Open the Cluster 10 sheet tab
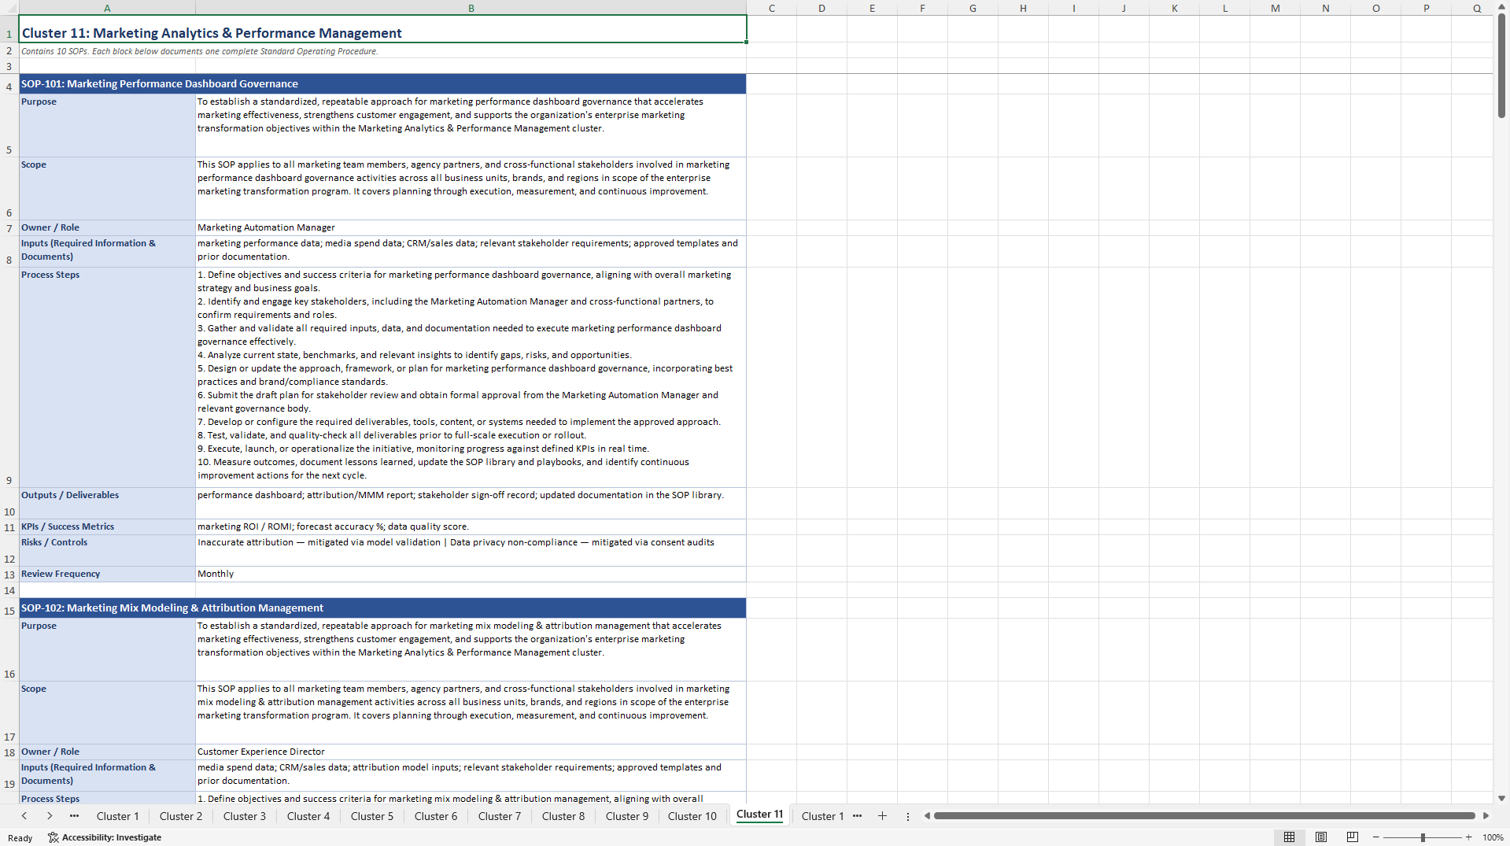Image resolution: width=1510 pixels, height=846 pixels. coord(692,816)
